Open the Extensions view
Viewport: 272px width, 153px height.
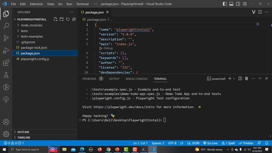[6, 63]
